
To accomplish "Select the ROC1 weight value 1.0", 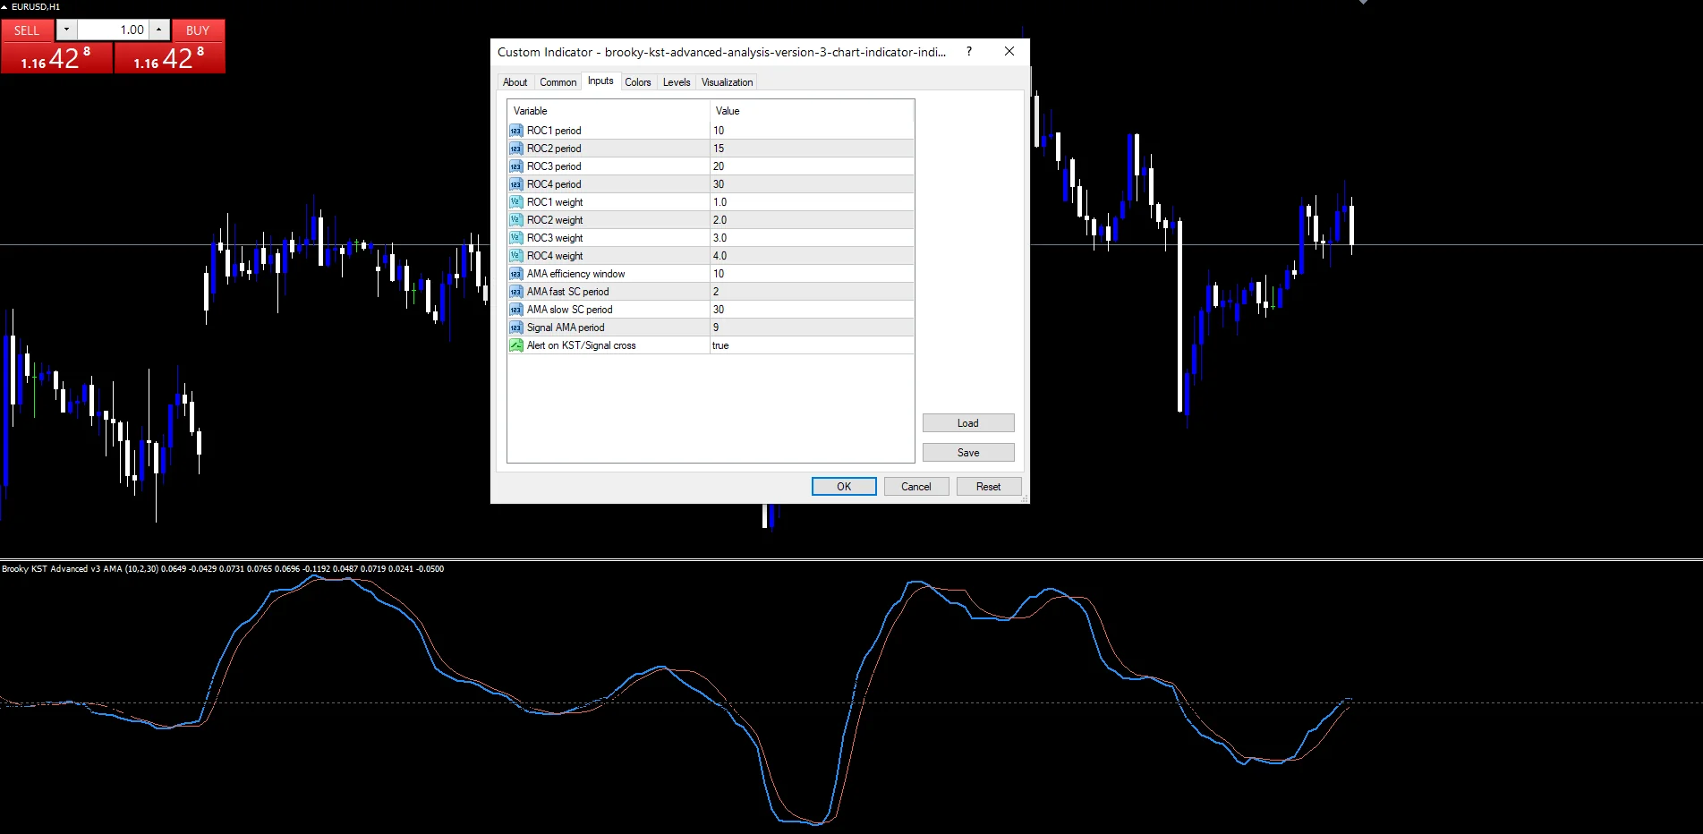I will [x=812, y=202].
